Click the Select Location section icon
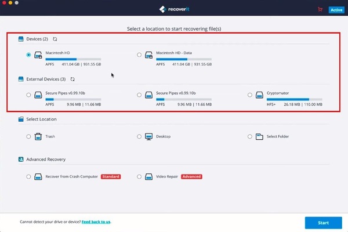The width and height of the screenshot is (348, 232). (21, 119)
